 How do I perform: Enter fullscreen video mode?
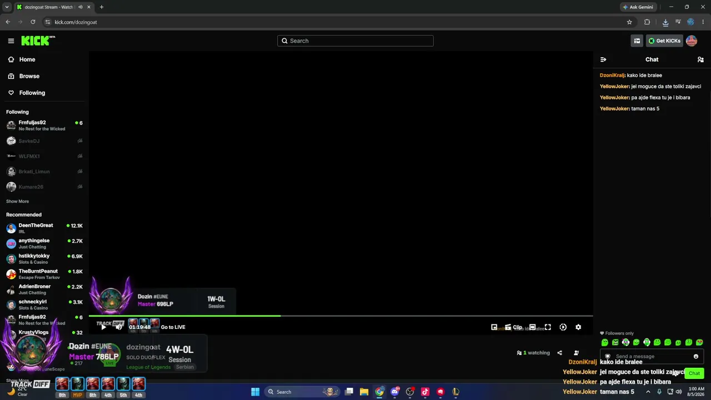coord(548,327)
